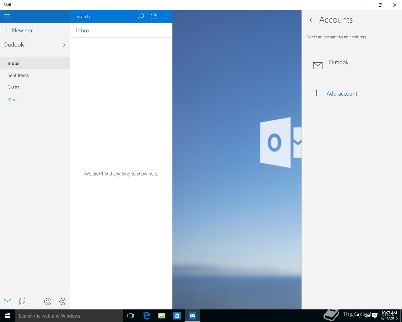This screenshot has width=402, height=322.
Task: Open Task View on the taskbar
Action: tap(131, 316)
